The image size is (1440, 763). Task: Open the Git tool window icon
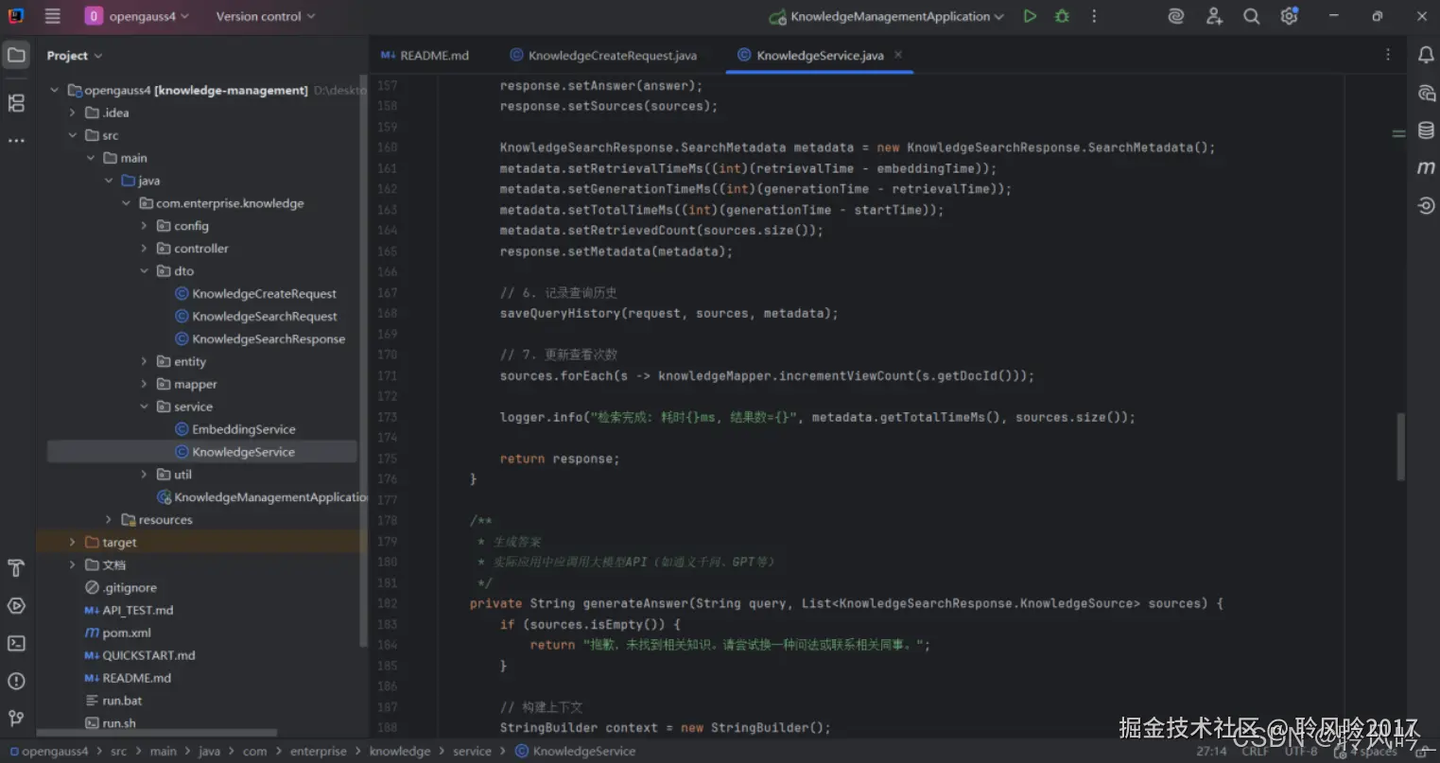[x=16, y=719]
